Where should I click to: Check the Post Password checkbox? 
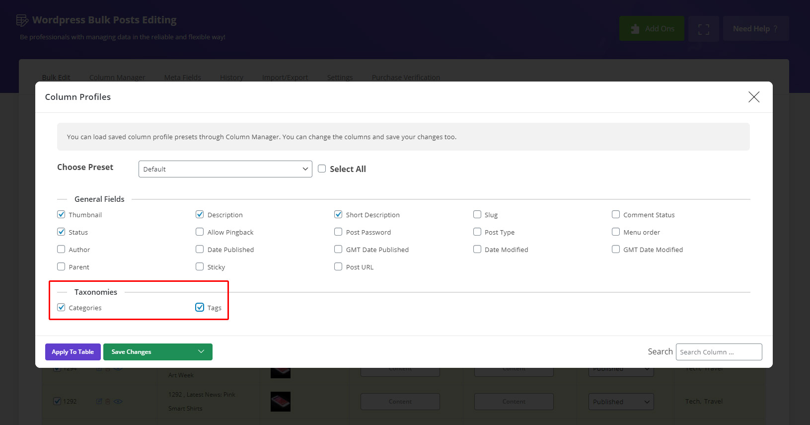(338, 232)
